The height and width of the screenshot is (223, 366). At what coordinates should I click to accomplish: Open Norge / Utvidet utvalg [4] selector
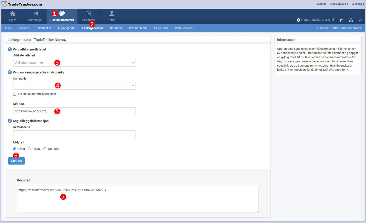(318, 20)
